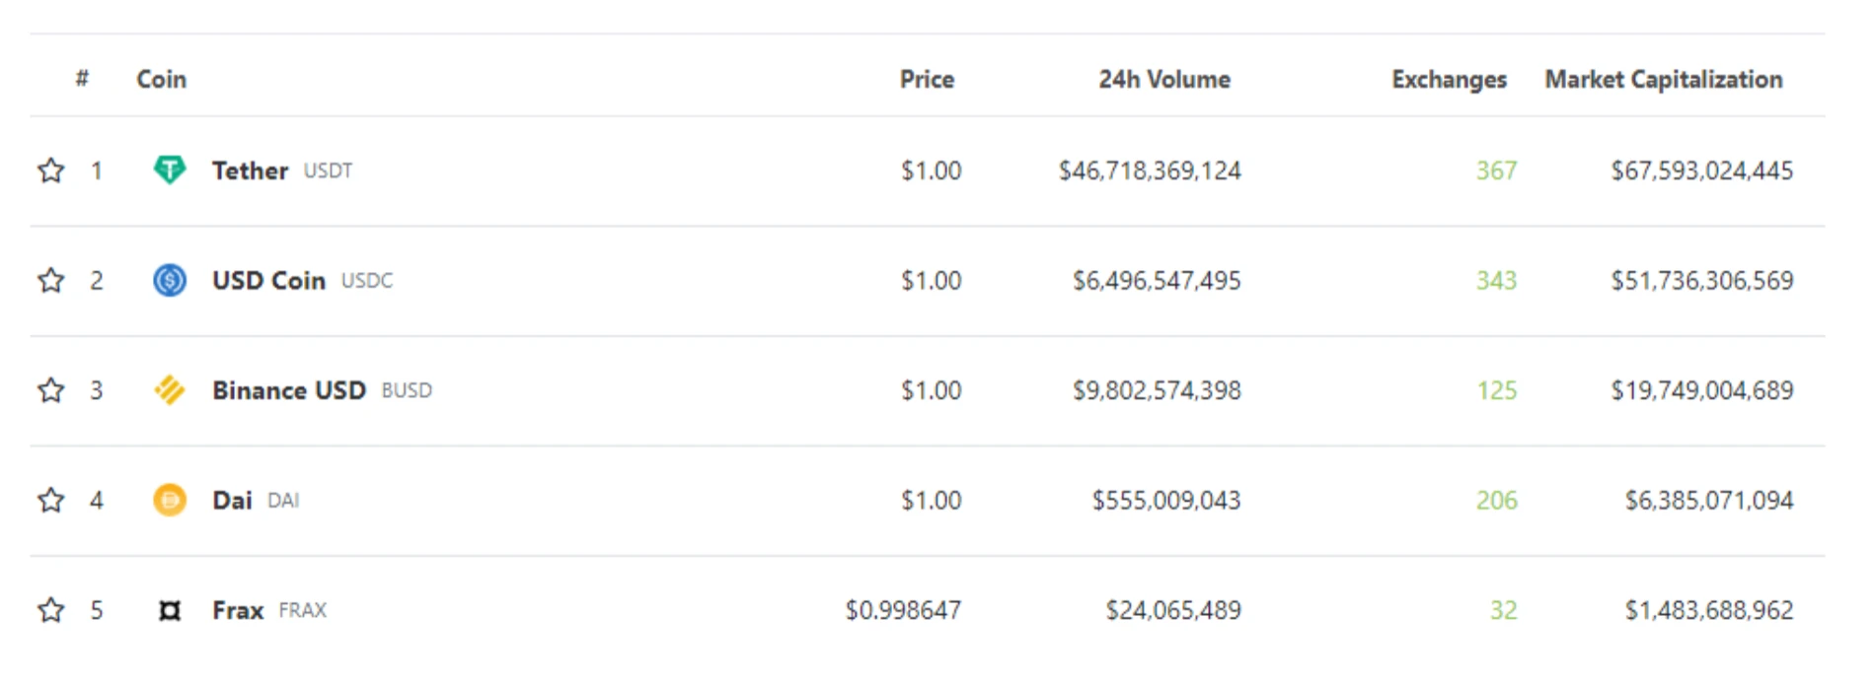
Task: Click the Dai coin logo
Action: [x=170, y=500]
